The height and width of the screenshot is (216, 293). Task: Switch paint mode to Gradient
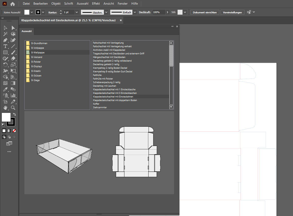click(x=9, y=131)
